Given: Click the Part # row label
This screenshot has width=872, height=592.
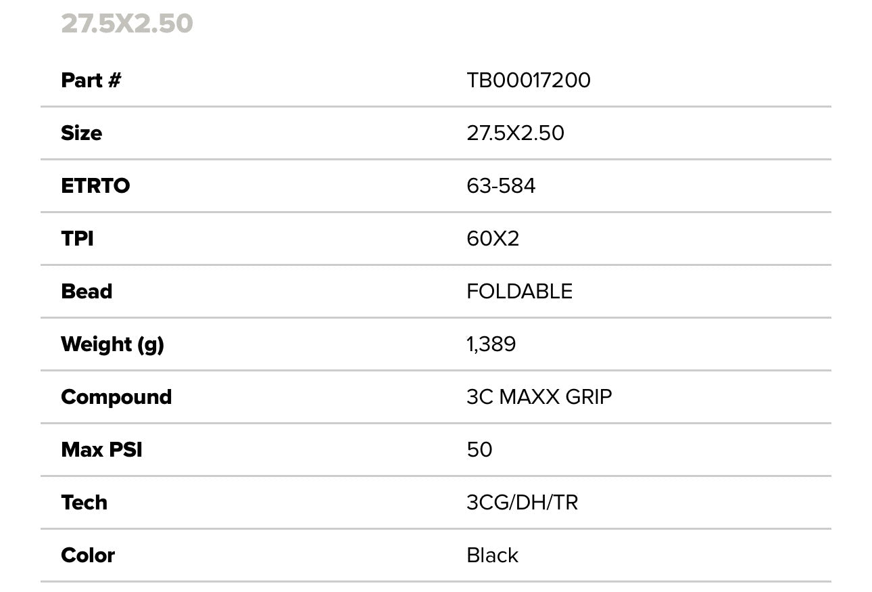Looking at the screenshot, I should [91, 81].
